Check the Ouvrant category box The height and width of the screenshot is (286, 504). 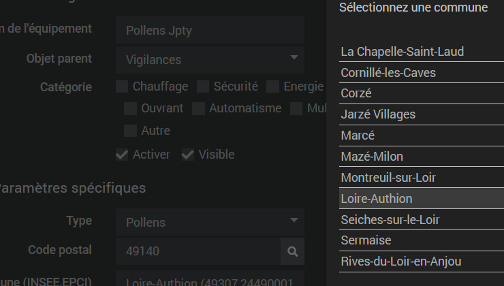pyautogui.click(x=130, y=108)
